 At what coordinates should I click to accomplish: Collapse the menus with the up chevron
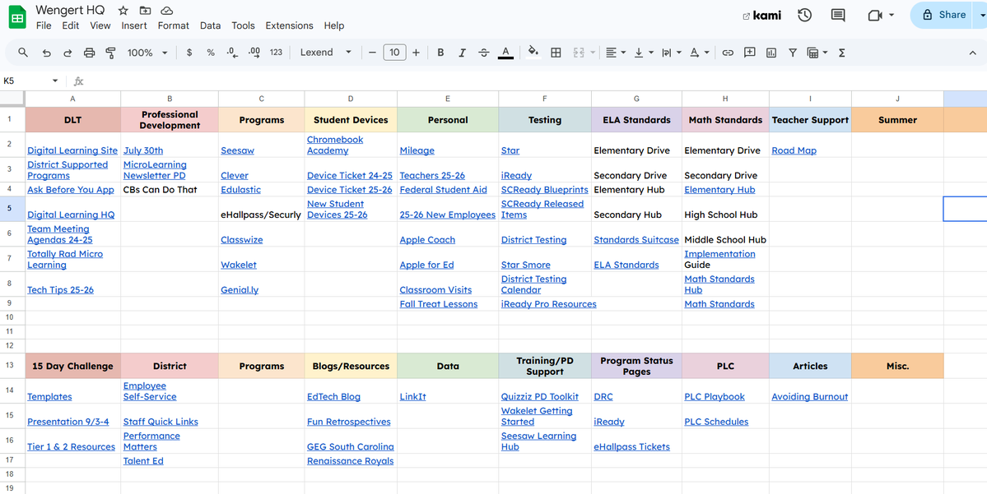click(972, 53)
